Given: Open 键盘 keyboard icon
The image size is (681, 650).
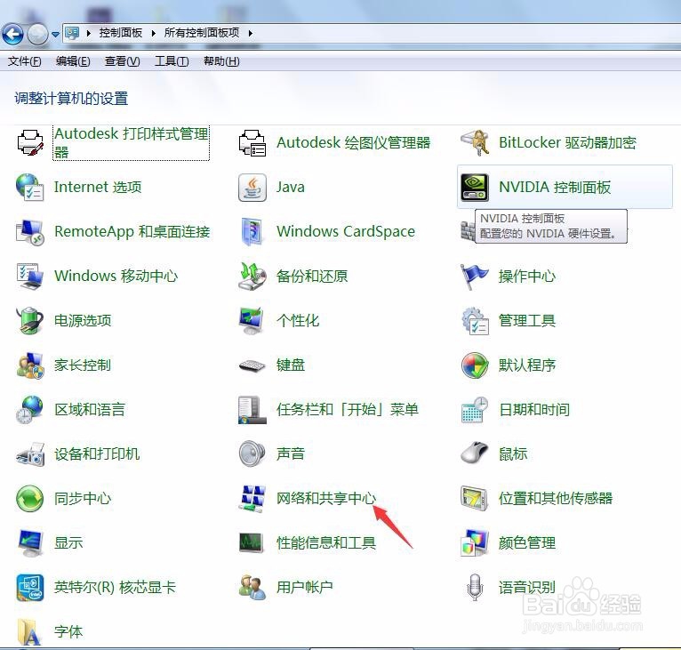Looking at the screenshot, I should 252,365.
